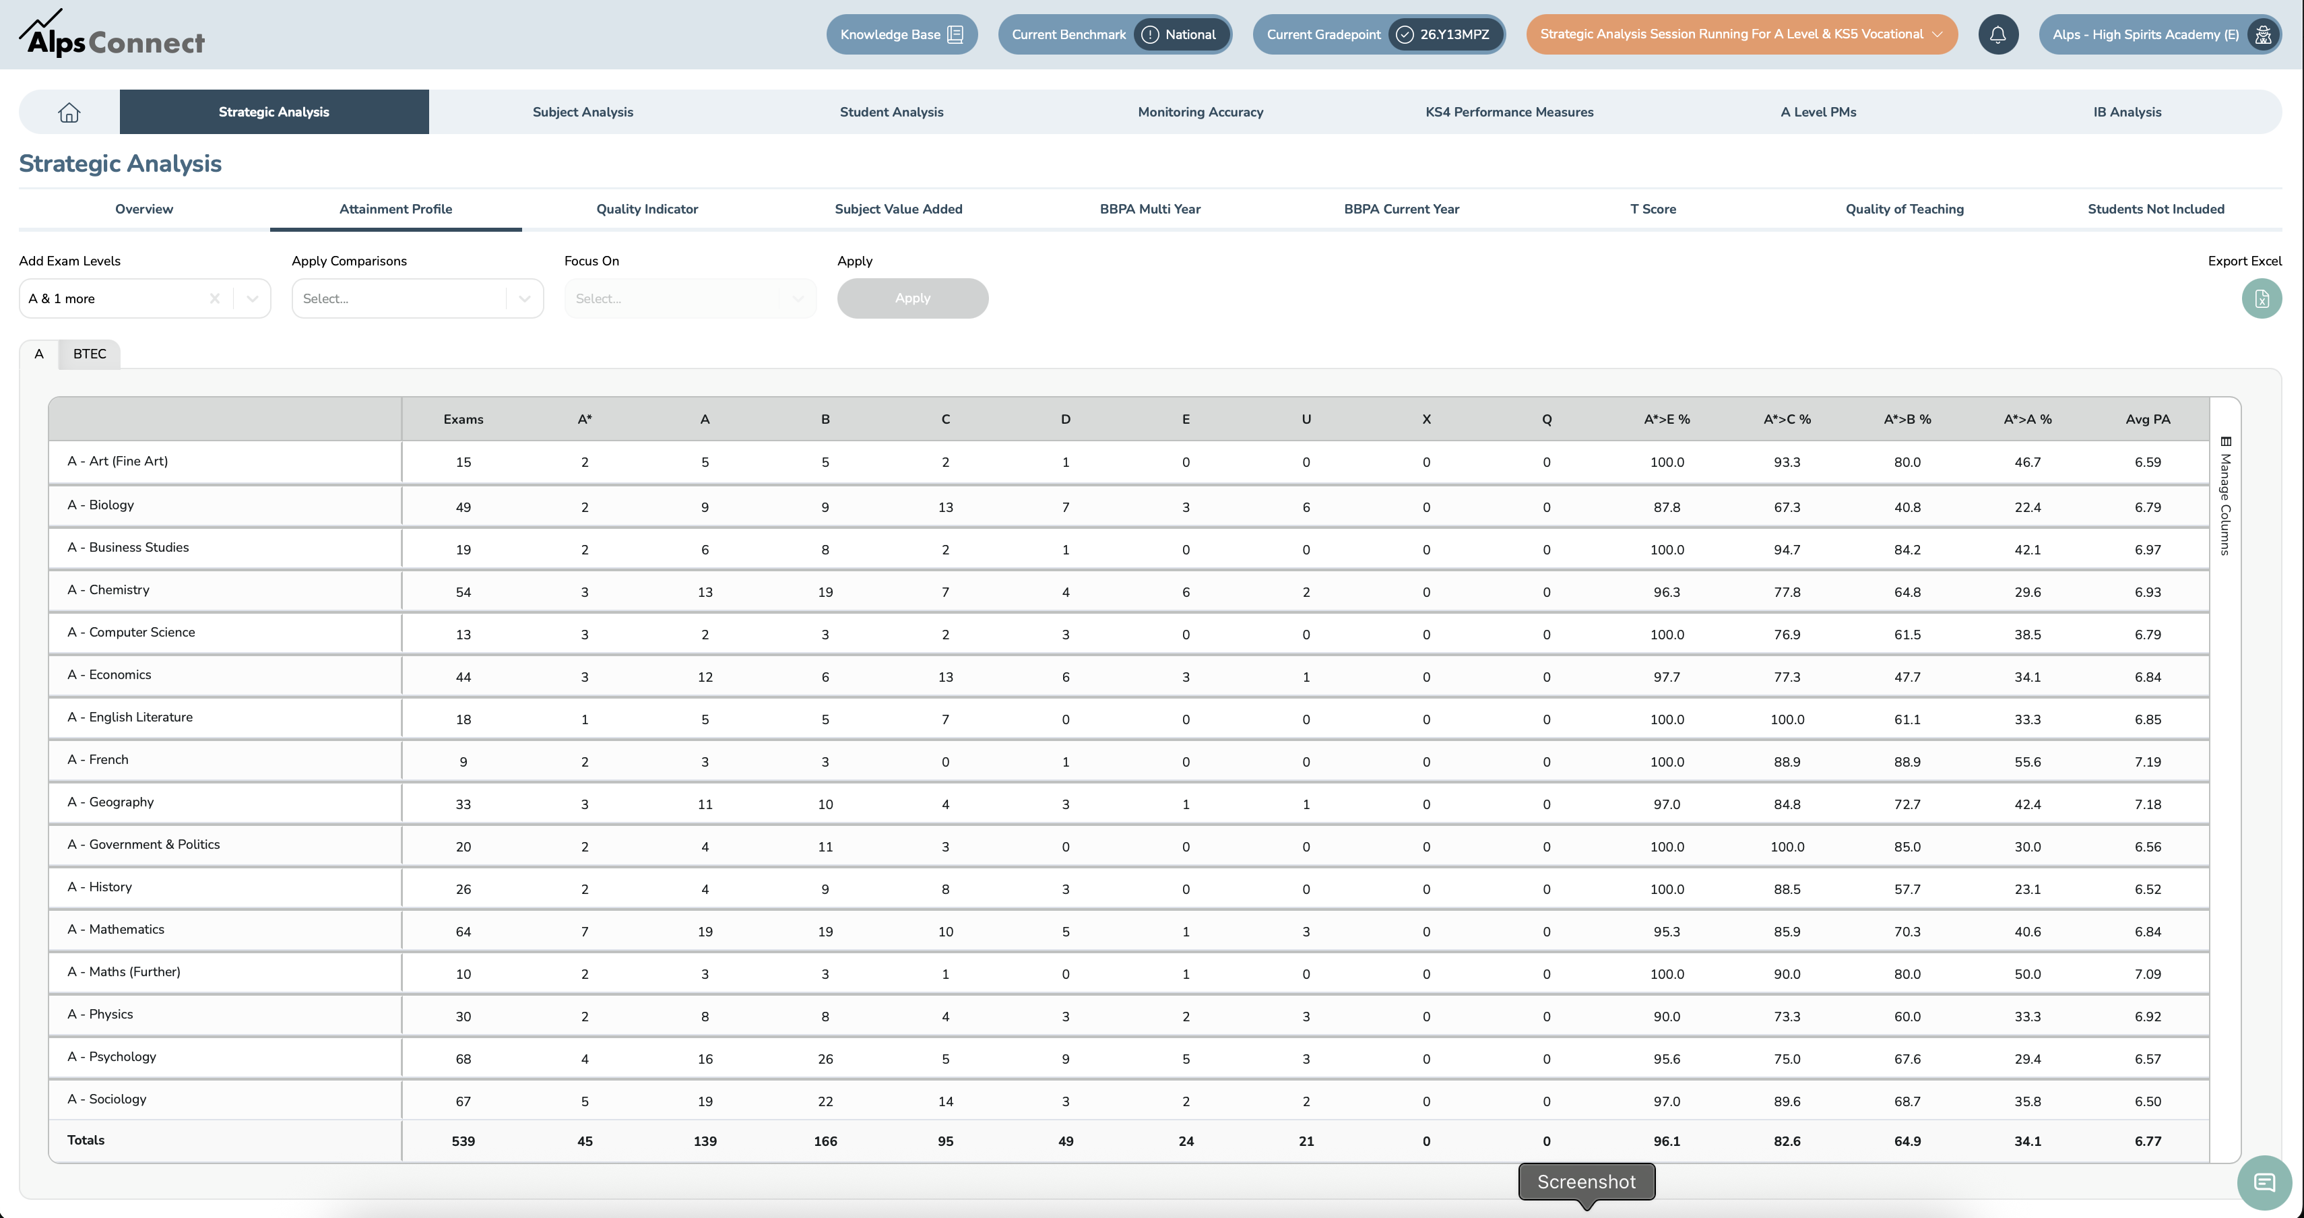Click the A*>A % column header

pyautogui.click(x=2028, y=420)
